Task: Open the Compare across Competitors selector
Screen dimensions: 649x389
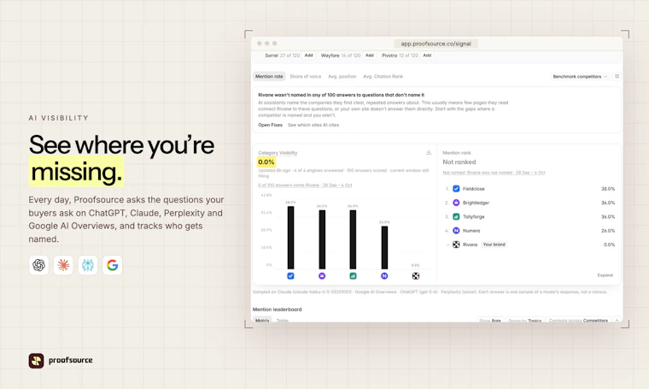Action: point(578,321)
